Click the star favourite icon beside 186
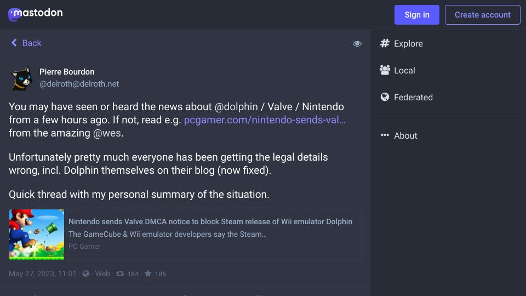Screen dimensions: 526x296 click(148, 274)
